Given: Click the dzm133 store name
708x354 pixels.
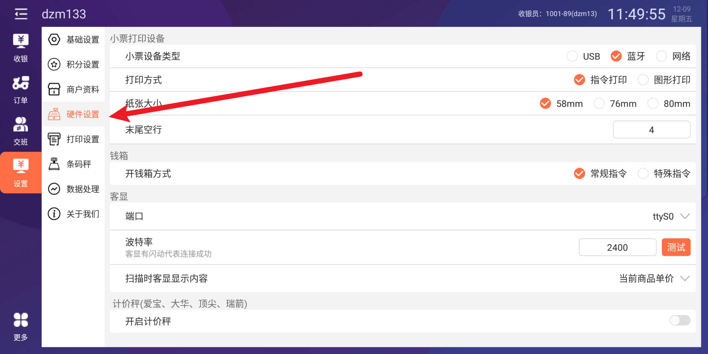Looking at the screenshot, I should pyautogui.click(x=64, y=14).
